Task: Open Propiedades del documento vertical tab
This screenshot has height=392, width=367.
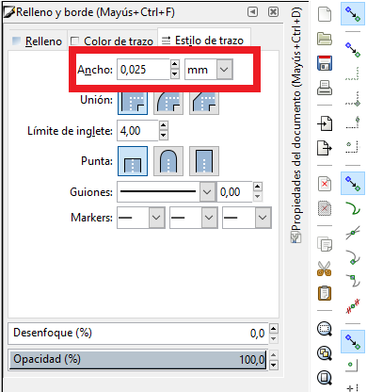Action: pos(295,125)
